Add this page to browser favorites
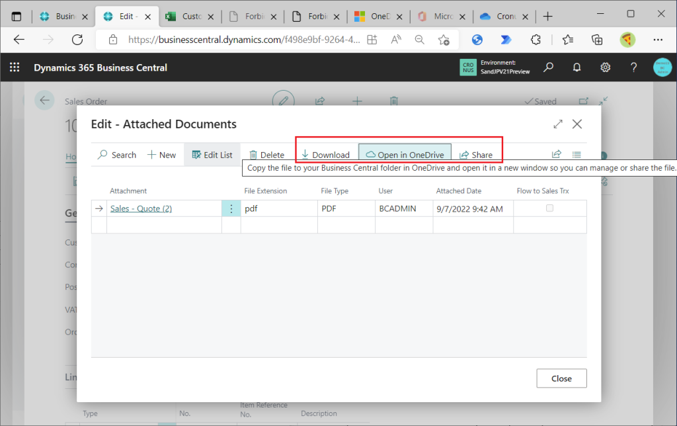Image resolution: width=677 pixels, height=426 pixels. click(444, 40)
